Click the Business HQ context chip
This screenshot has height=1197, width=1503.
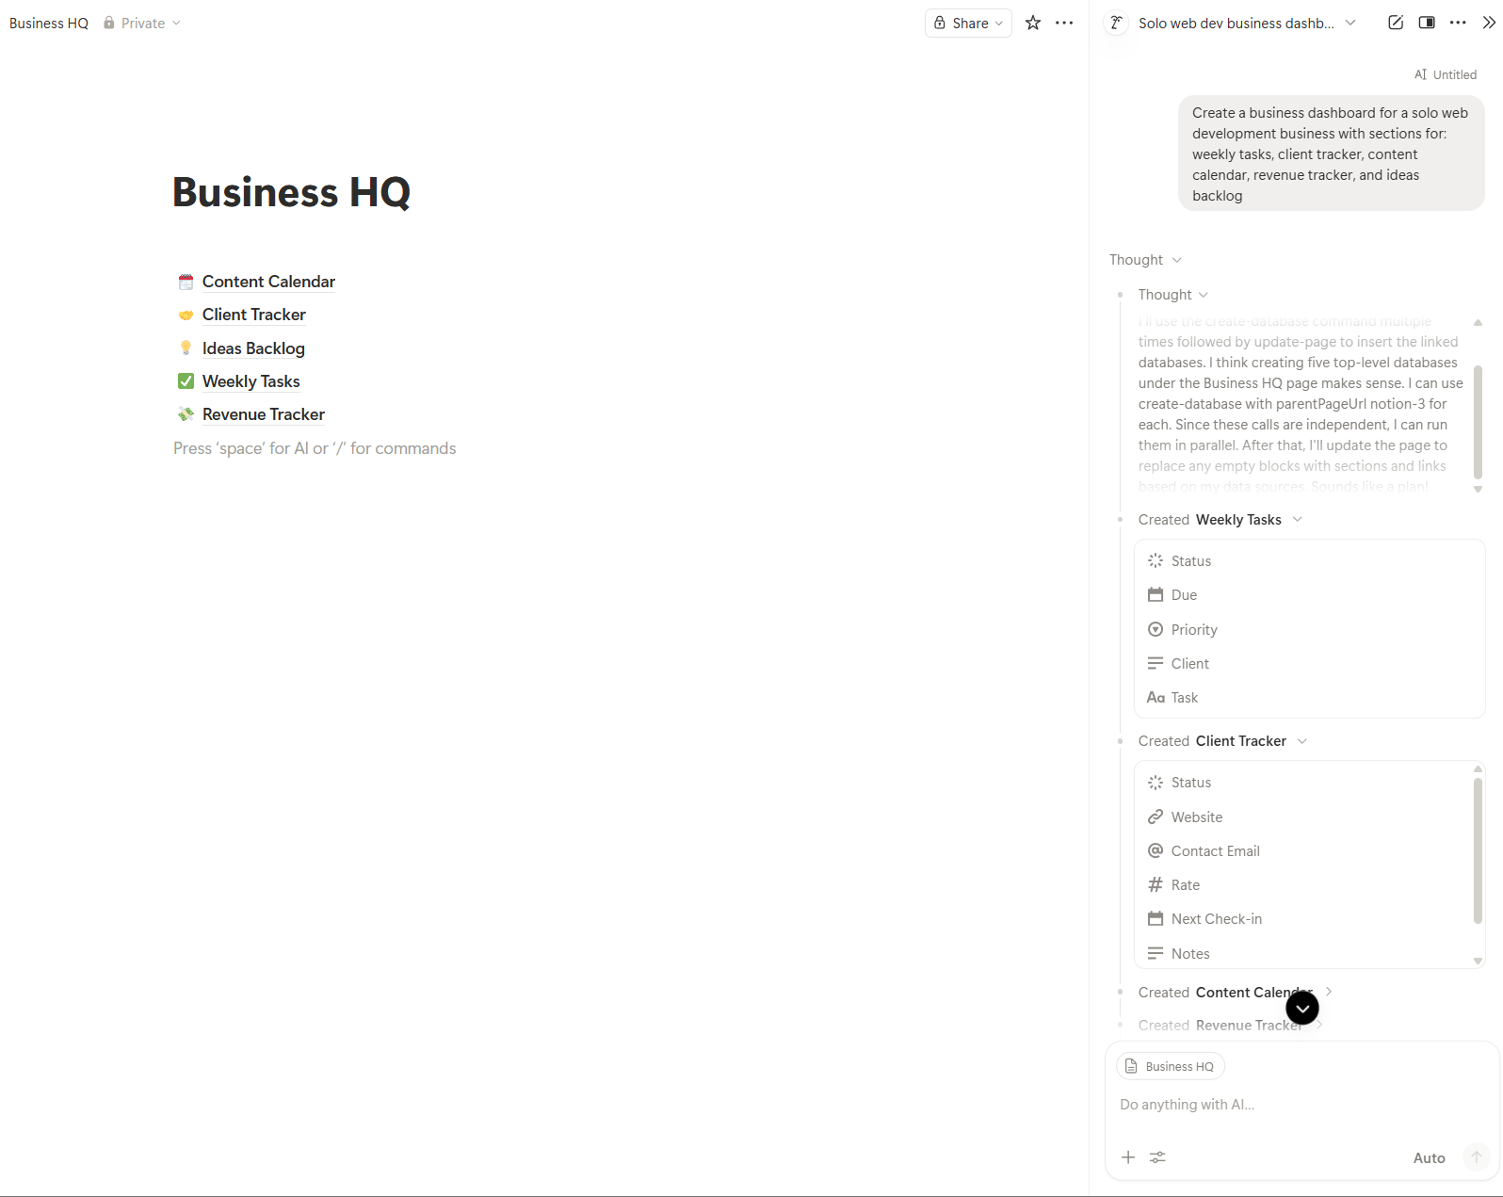(x=1171, y=1066)
